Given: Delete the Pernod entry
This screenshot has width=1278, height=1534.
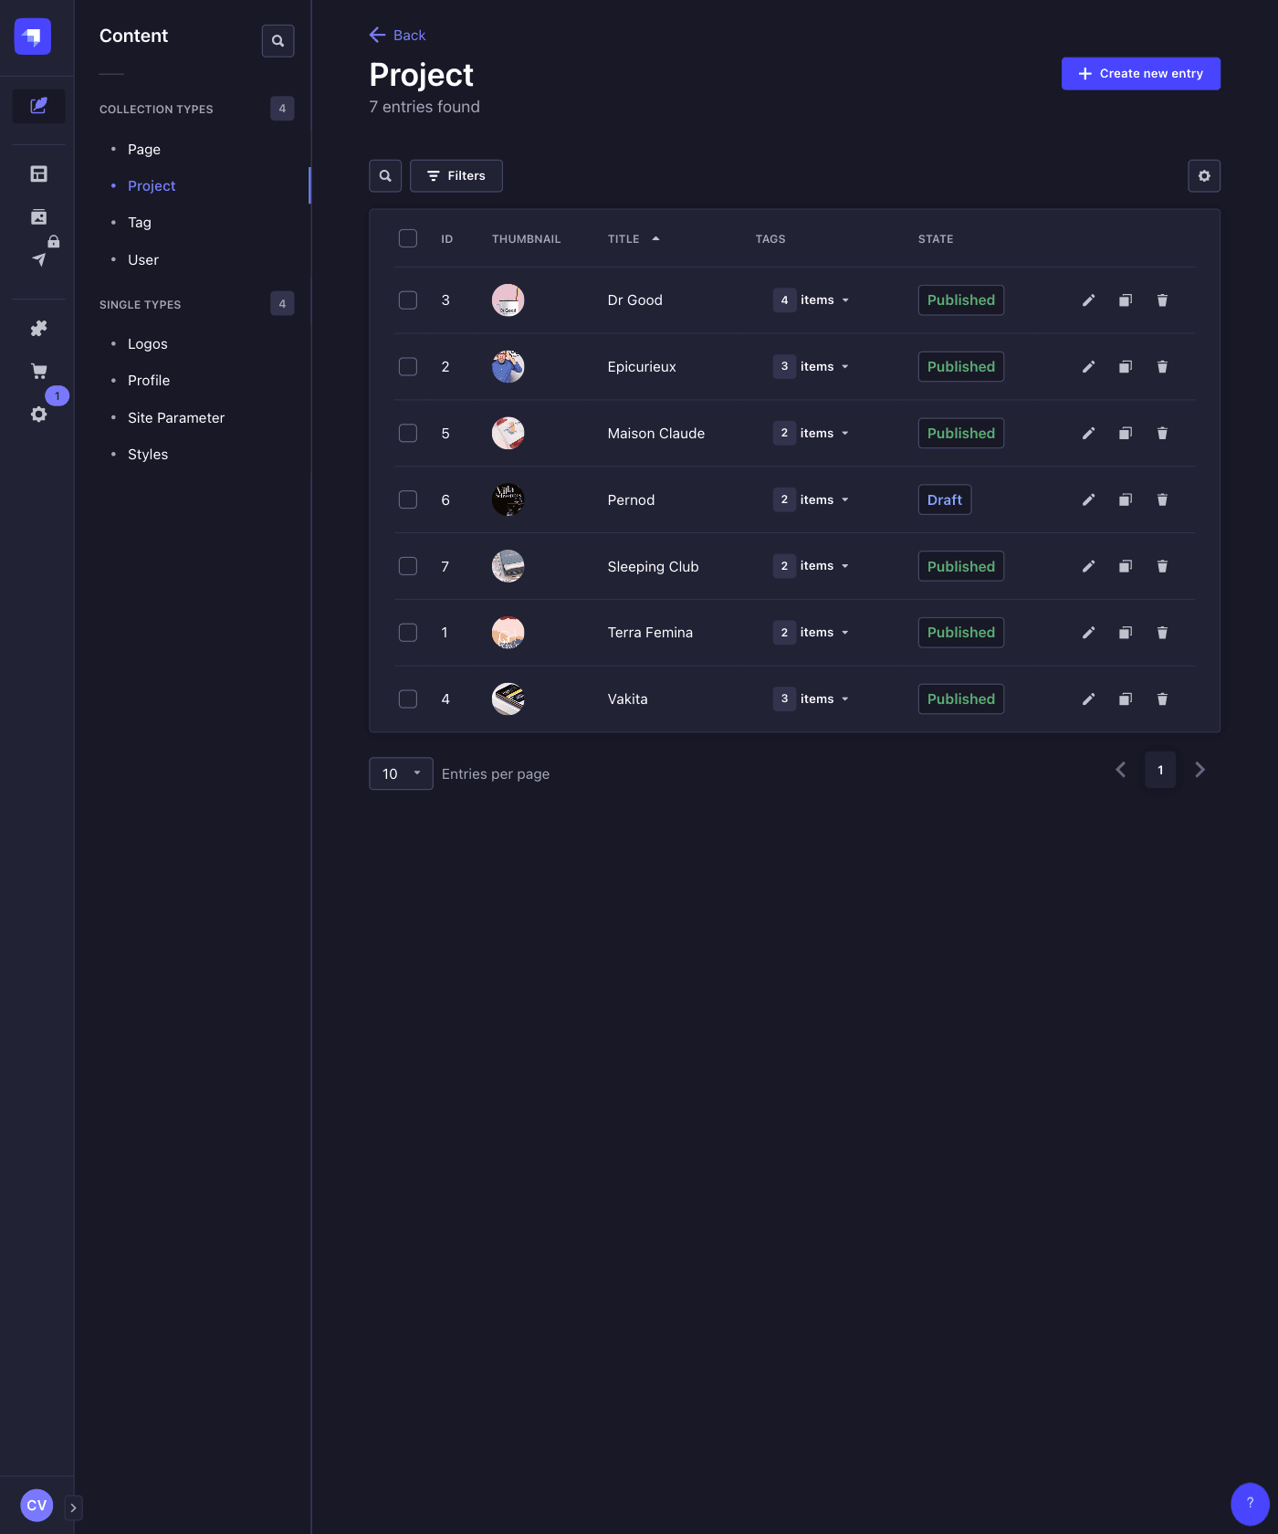Looking at the screenshot, I should click(1162, 500).
